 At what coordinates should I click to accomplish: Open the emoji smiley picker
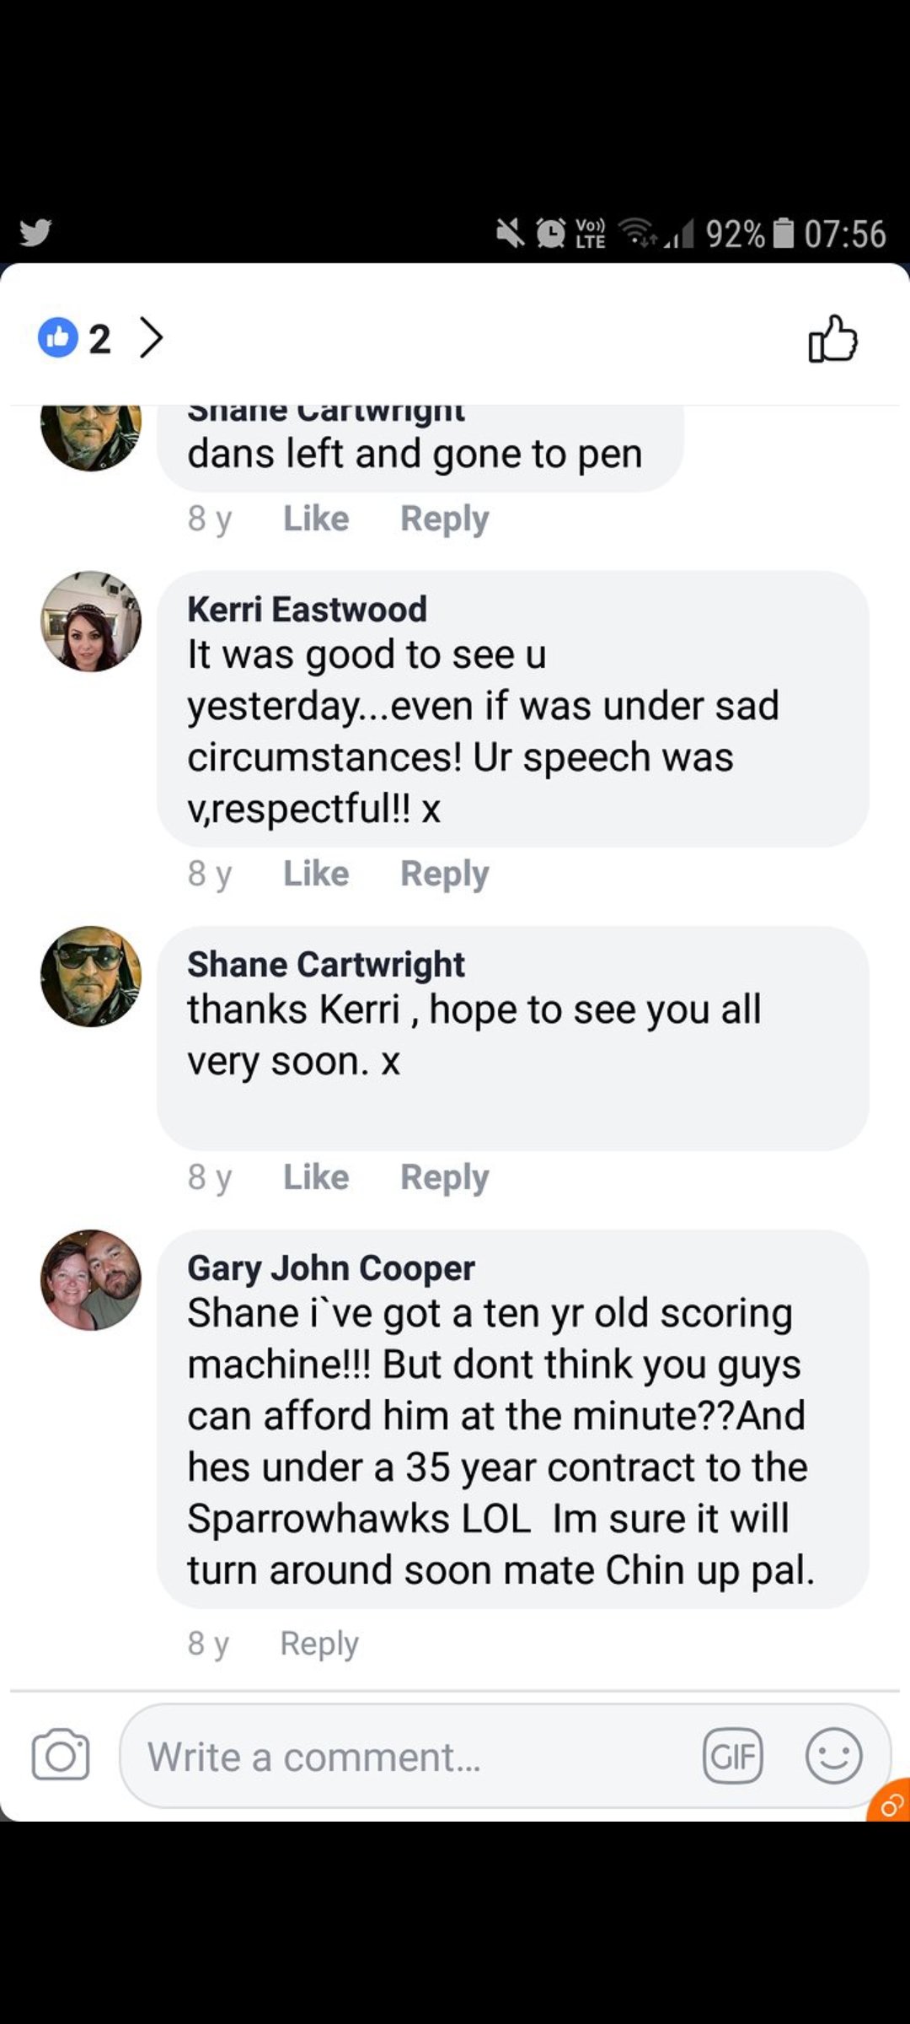pyautogui.click(x=833, y=1756)
